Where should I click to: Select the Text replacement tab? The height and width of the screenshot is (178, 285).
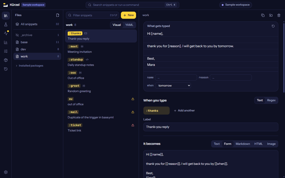[x=217, y=144]
